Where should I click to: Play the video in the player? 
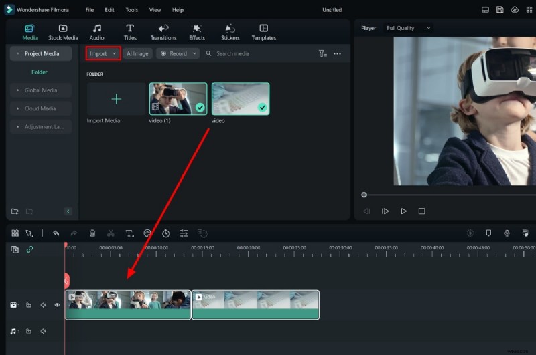[403, 211]
